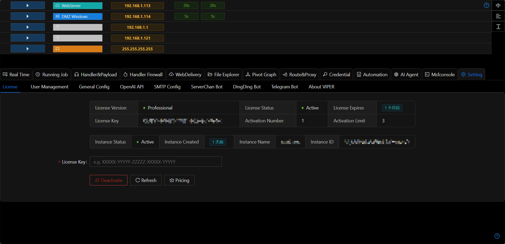505x244 pixels.
Task: Click the DMZ Windows host tag
Action: (x=77, y=16)
